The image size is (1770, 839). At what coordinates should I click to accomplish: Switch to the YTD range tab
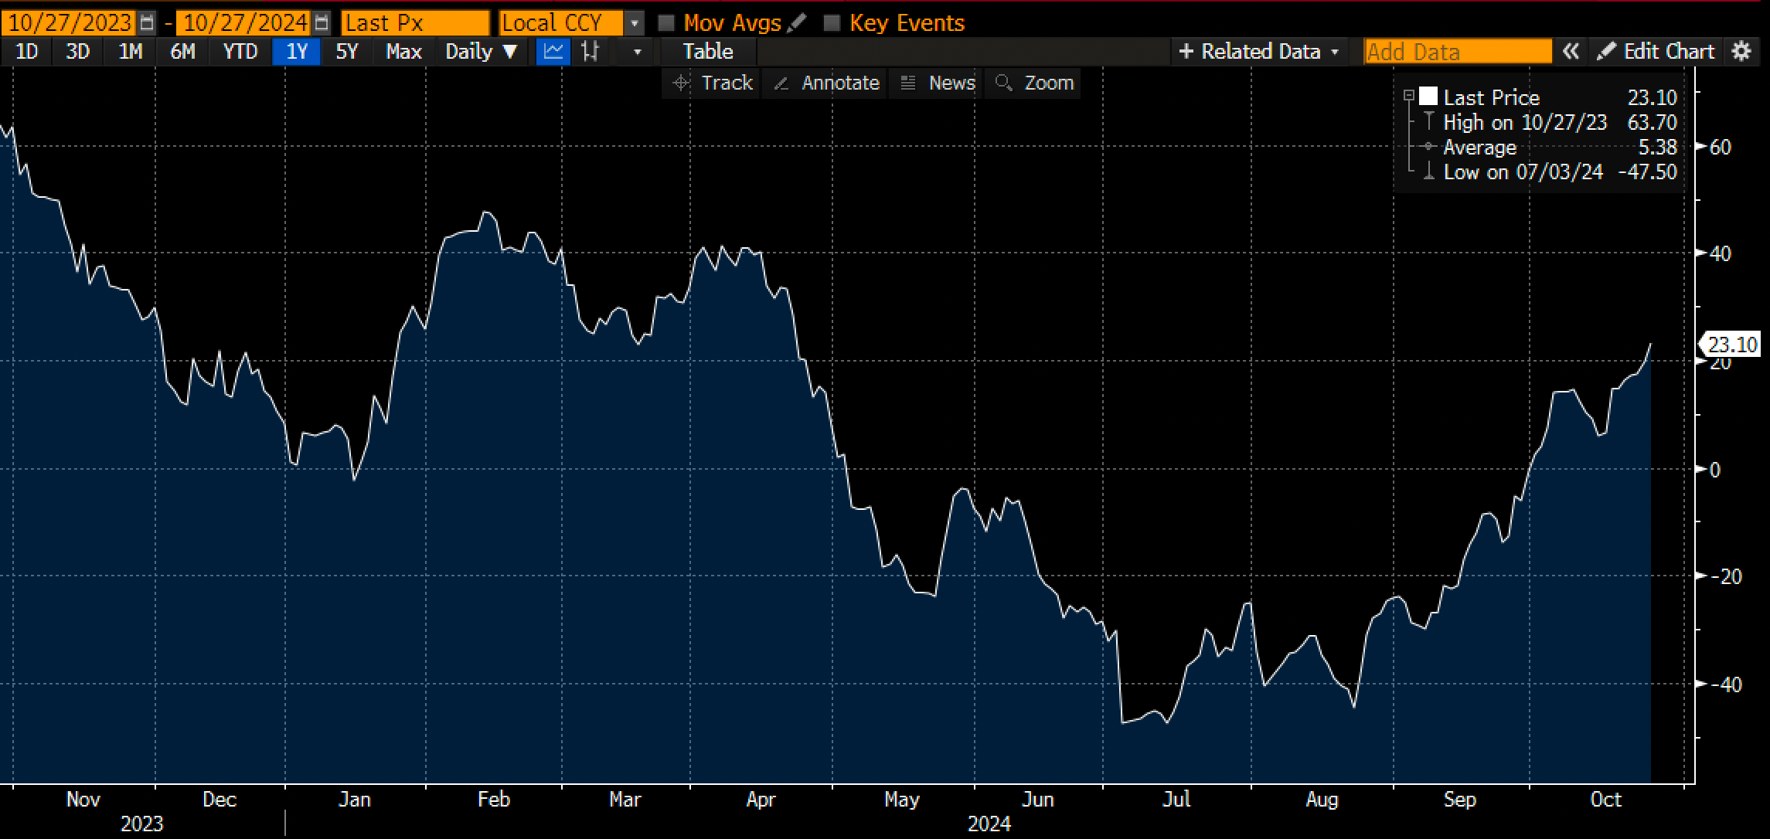pyautogui.click(x=240, y=52)
